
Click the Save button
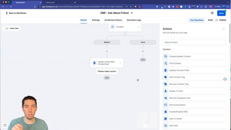pos(221,13)
